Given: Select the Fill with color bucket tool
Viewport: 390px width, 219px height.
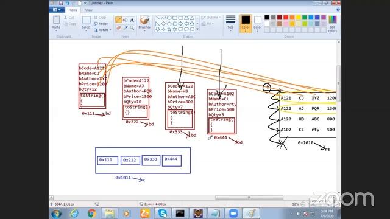Looking at the screenshot, I should (x=126, y=20).
